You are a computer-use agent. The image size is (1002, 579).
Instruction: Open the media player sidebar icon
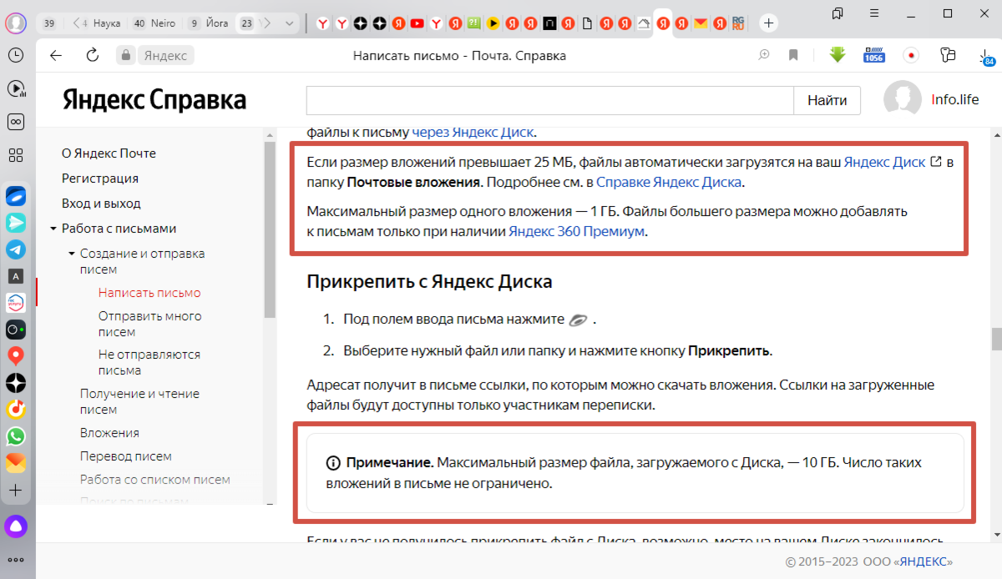pyautogui.click(x=16, y=88)
